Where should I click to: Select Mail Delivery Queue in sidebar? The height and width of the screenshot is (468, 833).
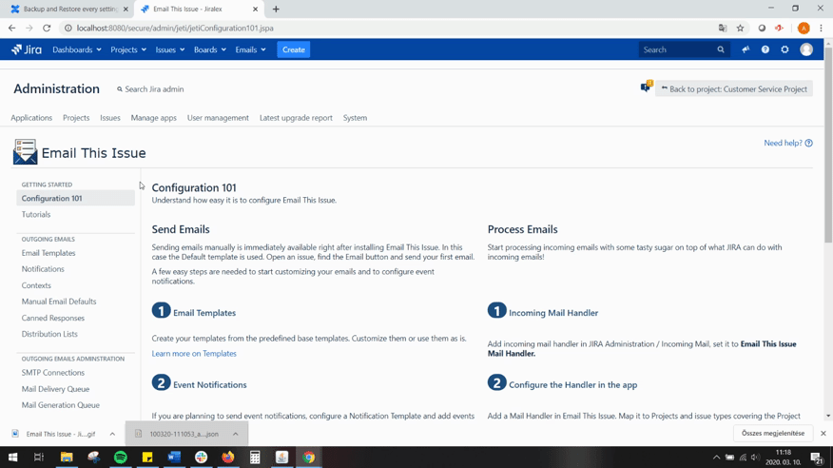(x=55, y=389)
